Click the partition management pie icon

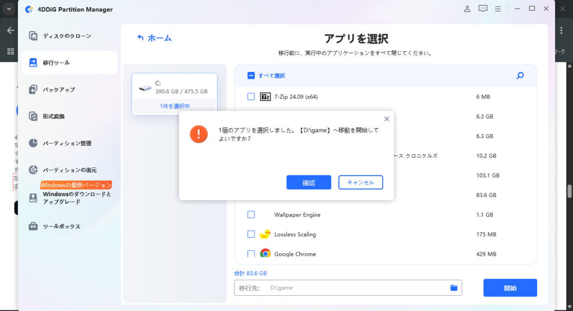tap(33, 143)
